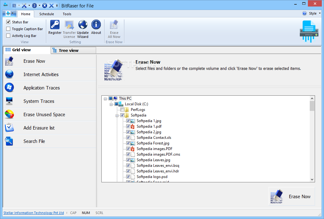This screenshot has width=324, height=219.
Task: Click the Transfer License icon
Action: pyautogui.click(x=69, y=25)
